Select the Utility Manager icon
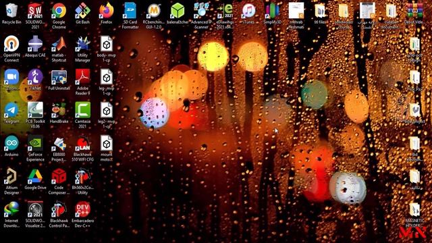 point(82,44)
